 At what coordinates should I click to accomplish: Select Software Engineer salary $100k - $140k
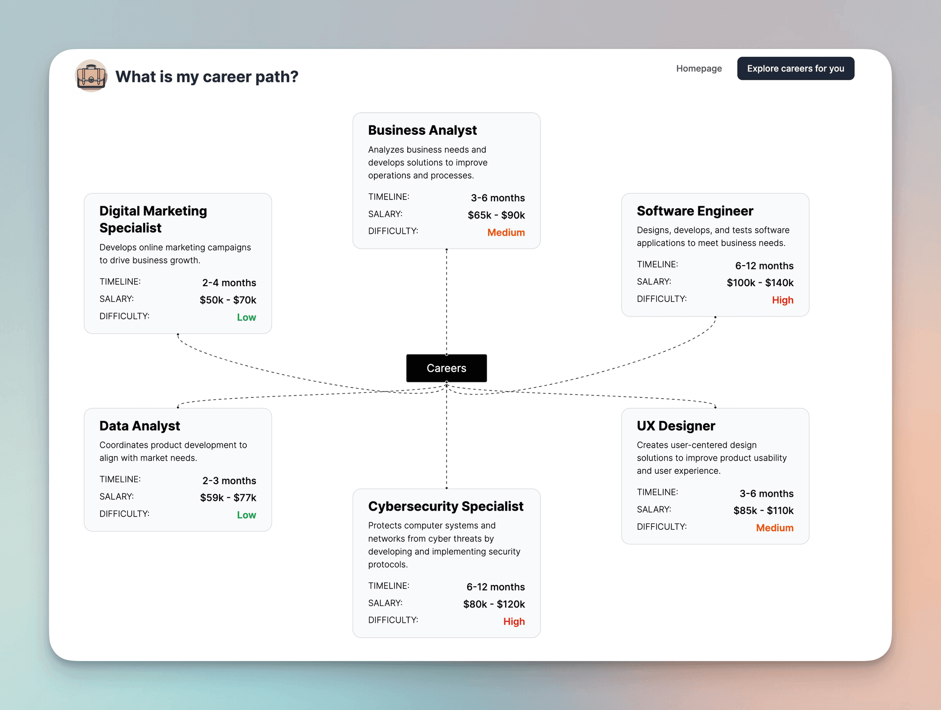pyautogui.click(x=760, y=283)
